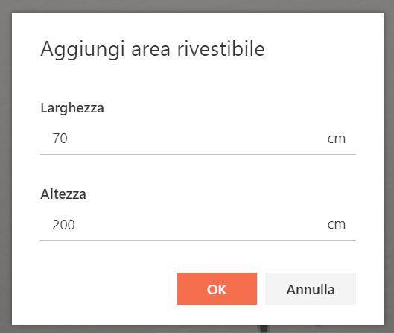Click the OK label text

217,290
